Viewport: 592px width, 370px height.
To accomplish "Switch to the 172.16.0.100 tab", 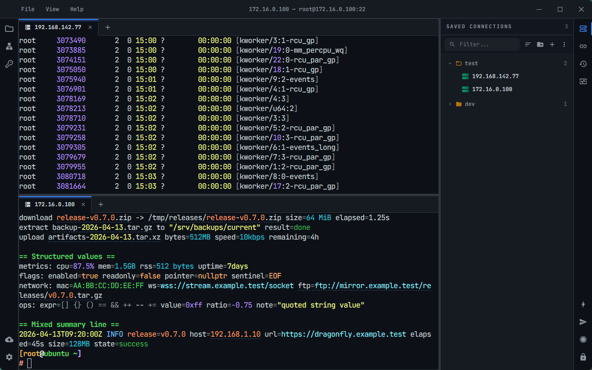I will click(x=55, y=204).
